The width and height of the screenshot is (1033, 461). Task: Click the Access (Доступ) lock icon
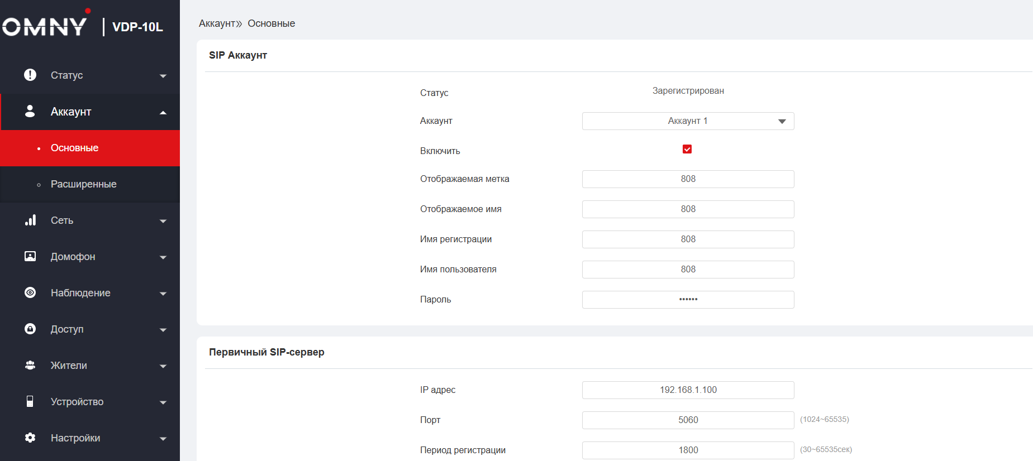tap(30, 329)
